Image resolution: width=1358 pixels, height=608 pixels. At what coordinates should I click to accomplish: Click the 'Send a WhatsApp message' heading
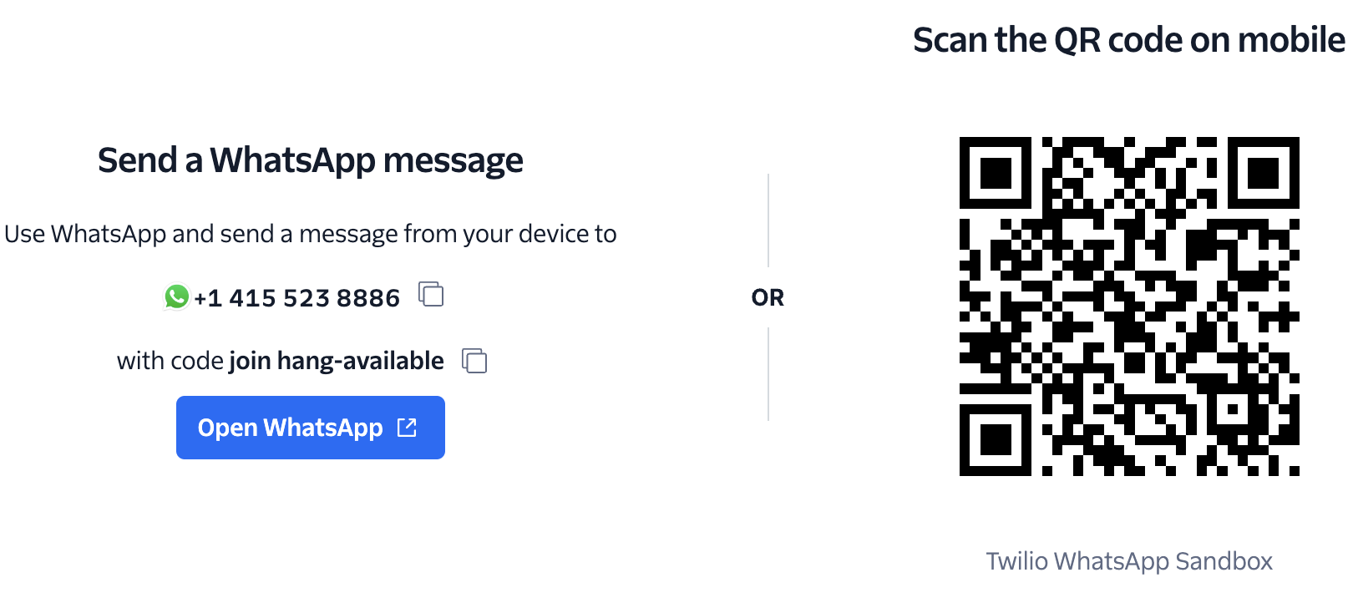pyautogui.click(x=311, y=160)
